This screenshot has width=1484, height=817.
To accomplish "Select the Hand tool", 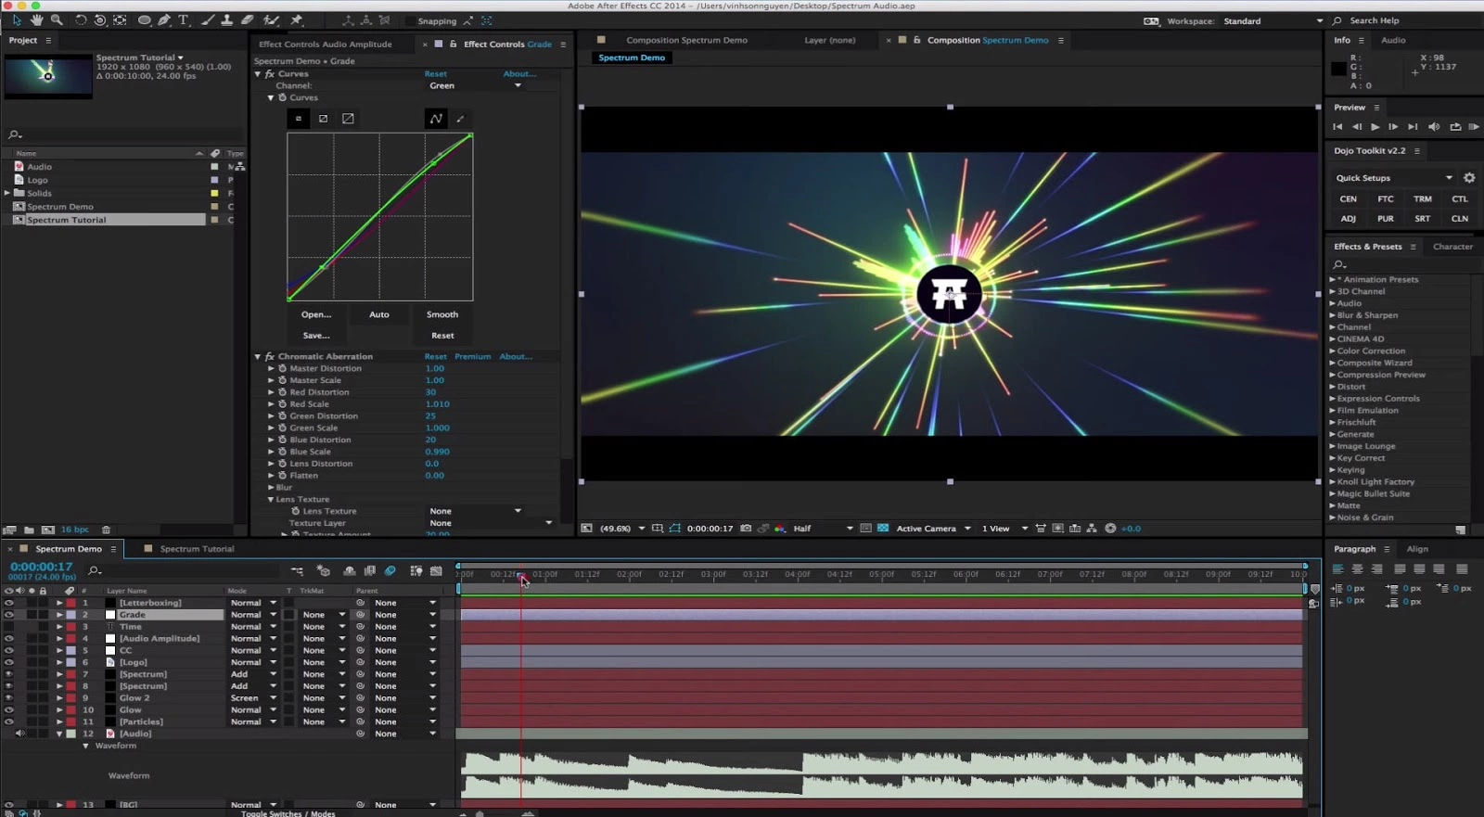I will pyautogui.click(x=36, y=19).
